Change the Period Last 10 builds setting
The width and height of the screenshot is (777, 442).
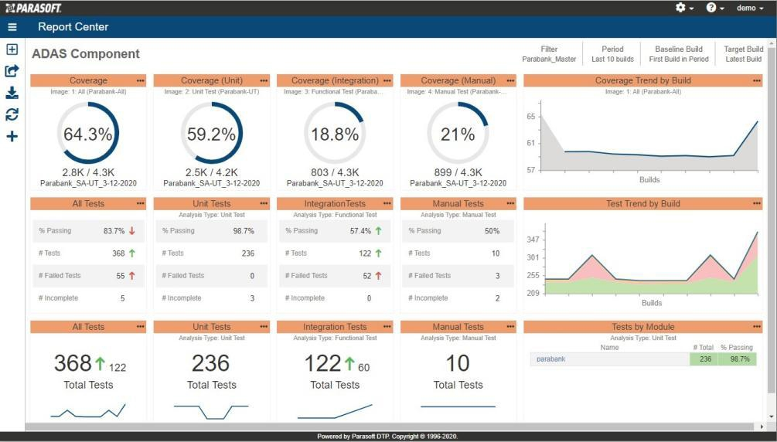click(612, 54)
